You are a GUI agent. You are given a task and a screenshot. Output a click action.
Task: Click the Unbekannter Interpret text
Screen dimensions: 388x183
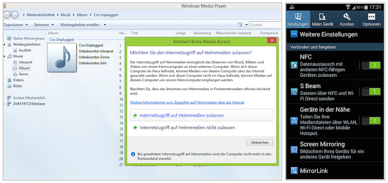click(x=96, y=51)
